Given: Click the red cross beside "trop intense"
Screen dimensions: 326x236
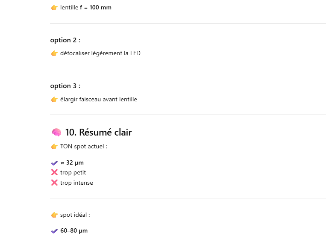Looking at the screenshot, I should (x=54, y=183).
